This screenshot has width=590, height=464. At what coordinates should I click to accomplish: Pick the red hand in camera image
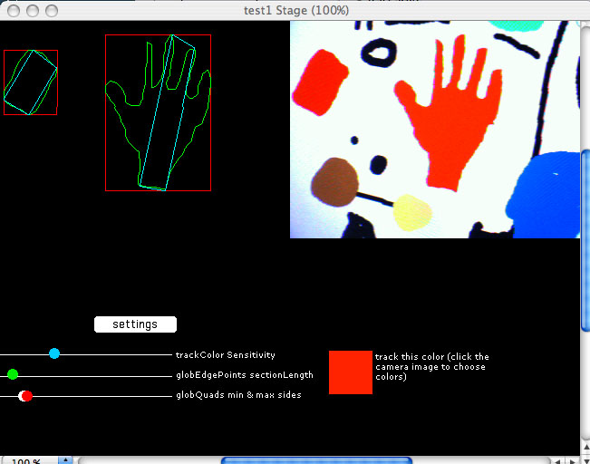coord(454,118)
